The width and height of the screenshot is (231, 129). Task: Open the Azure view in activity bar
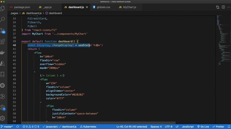(3, 63)
